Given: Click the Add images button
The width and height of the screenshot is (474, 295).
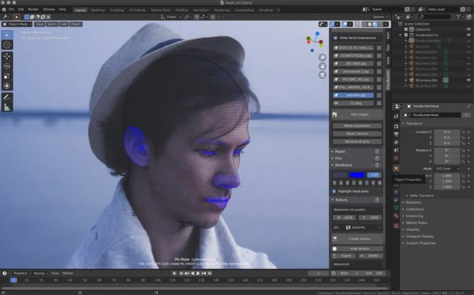Looking at the screenshot, I should 357,115.
